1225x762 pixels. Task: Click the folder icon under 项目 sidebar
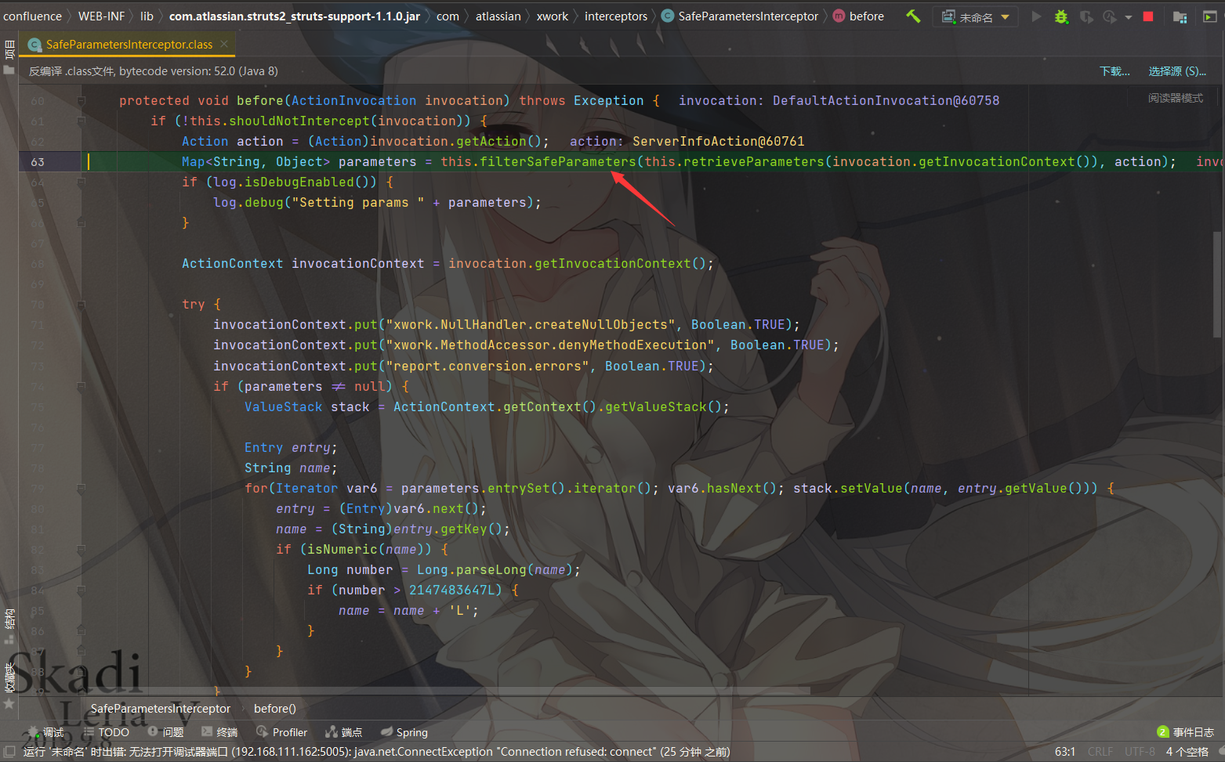9,70
